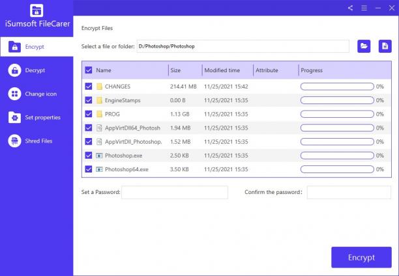Viewport: 399px width, 276px height.
Task: Click the Confirm the password field
Action: (x=349, y=192)
